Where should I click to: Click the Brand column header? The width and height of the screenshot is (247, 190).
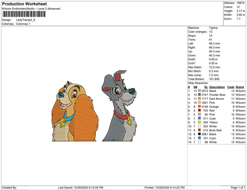240,87
